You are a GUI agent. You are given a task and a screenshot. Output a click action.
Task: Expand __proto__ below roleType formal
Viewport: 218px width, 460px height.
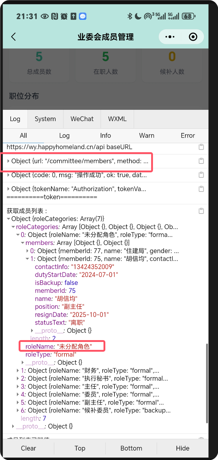pos(23,362)
